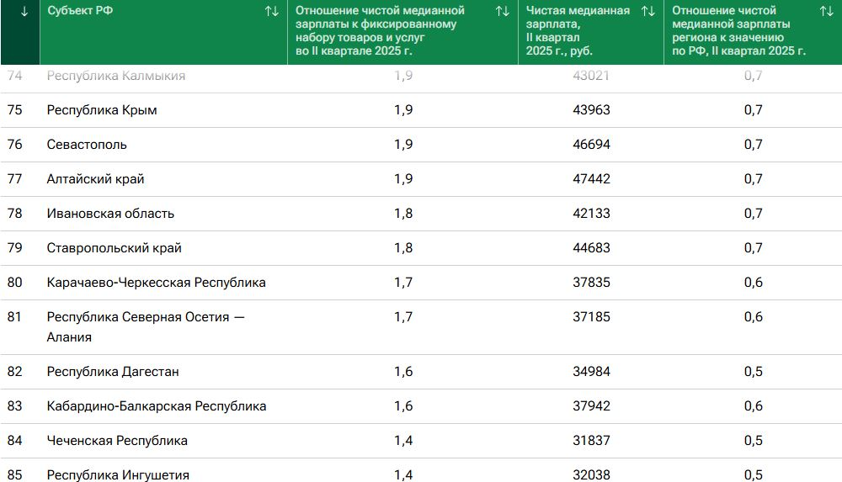842x482 pixels.
Task: Select the Алтайский край region name
Action: (96, 178)
